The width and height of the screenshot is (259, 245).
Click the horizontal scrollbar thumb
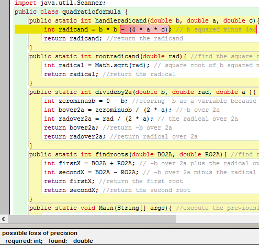(x=92, y=219)
